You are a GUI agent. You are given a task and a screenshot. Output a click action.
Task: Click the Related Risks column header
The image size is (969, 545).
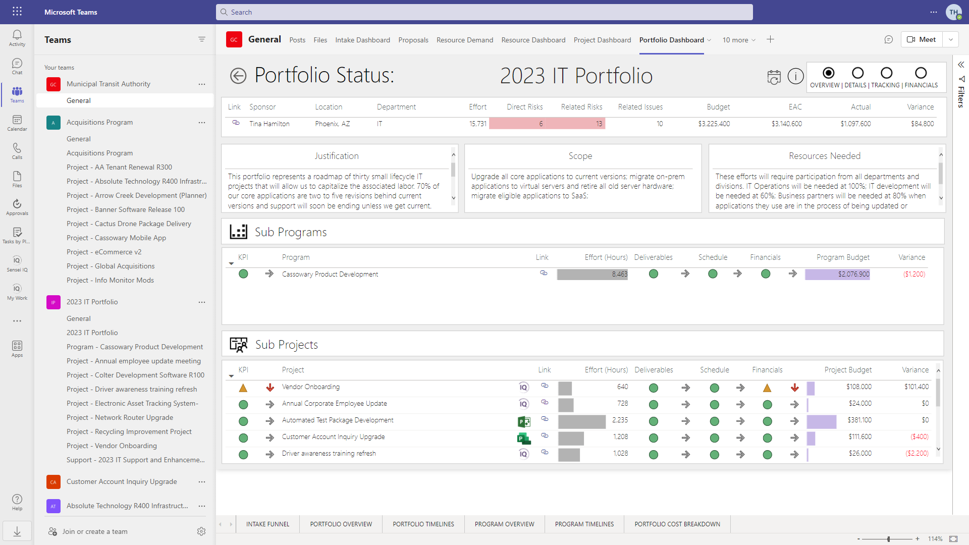581,107
